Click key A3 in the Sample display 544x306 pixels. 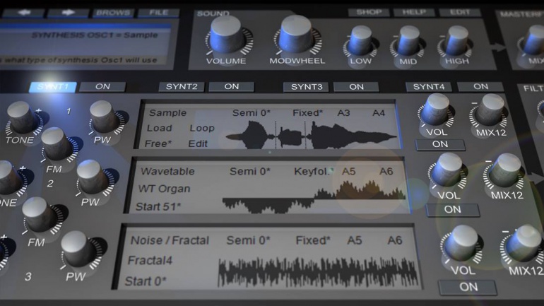(x=344, y=113)
